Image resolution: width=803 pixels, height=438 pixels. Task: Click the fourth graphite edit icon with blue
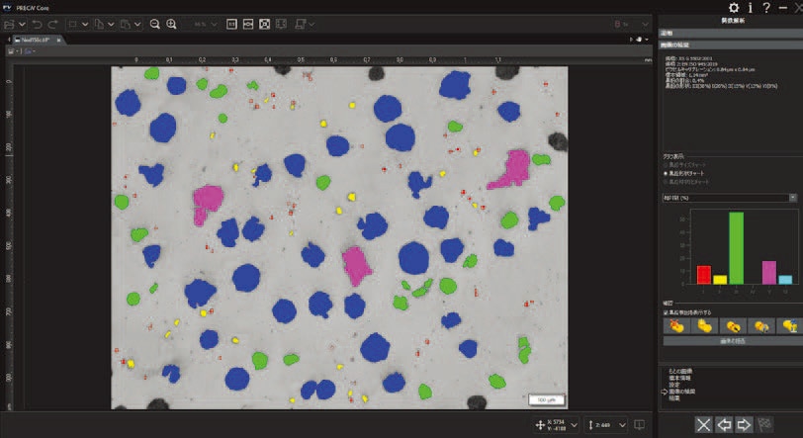(x=761, y=326)
